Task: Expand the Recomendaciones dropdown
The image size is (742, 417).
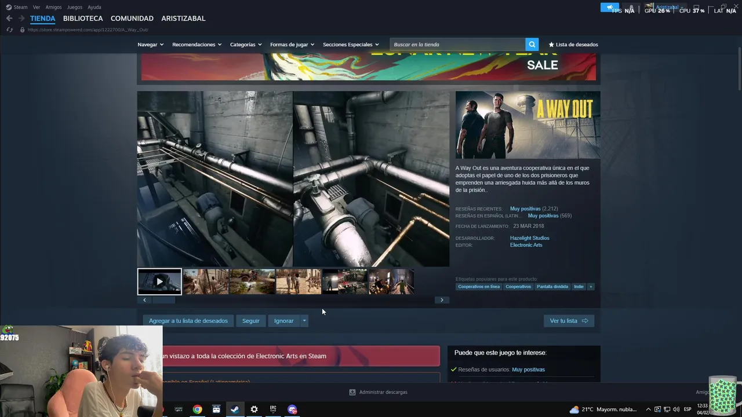Action: 197,45
